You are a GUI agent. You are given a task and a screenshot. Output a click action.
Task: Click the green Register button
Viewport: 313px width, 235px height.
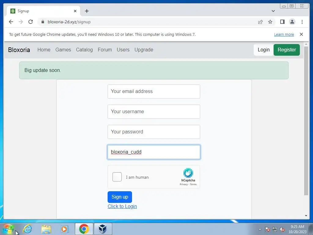click(287, 50)
